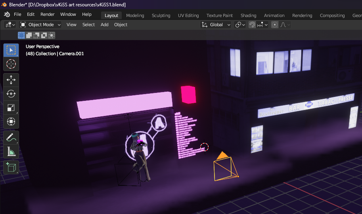
Task: Switch to the Layout workspace tab
Action: tap(111, 15)
